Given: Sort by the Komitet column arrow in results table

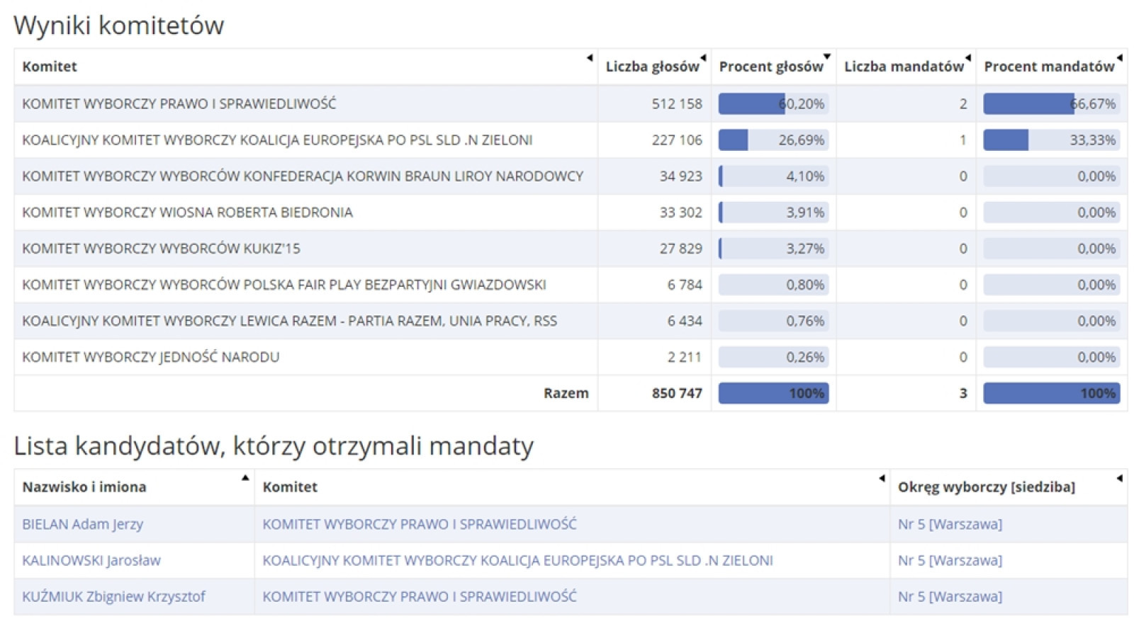Looking at the screenshot, I should (590, 58).
